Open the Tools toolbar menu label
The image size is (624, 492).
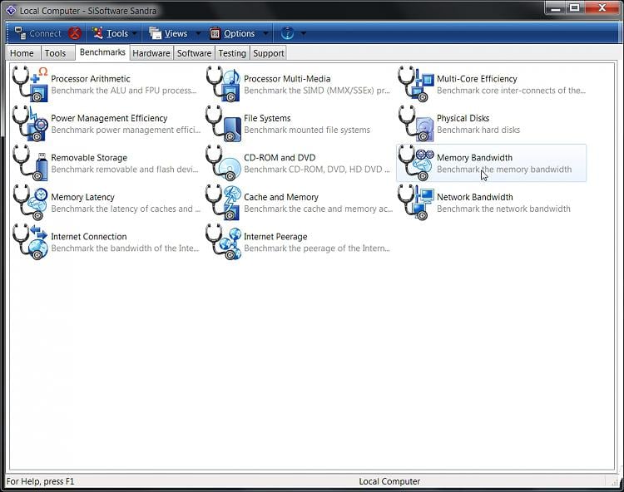click(x=117, y=34)
